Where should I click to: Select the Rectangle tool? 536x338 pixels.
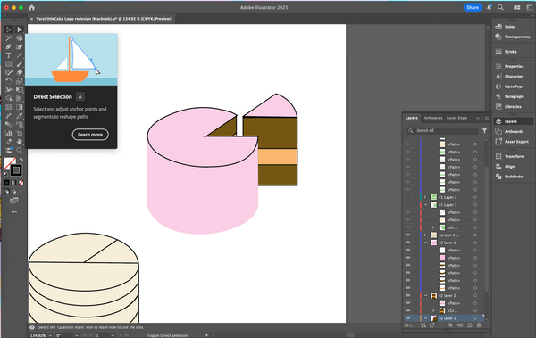coord(9,64)
